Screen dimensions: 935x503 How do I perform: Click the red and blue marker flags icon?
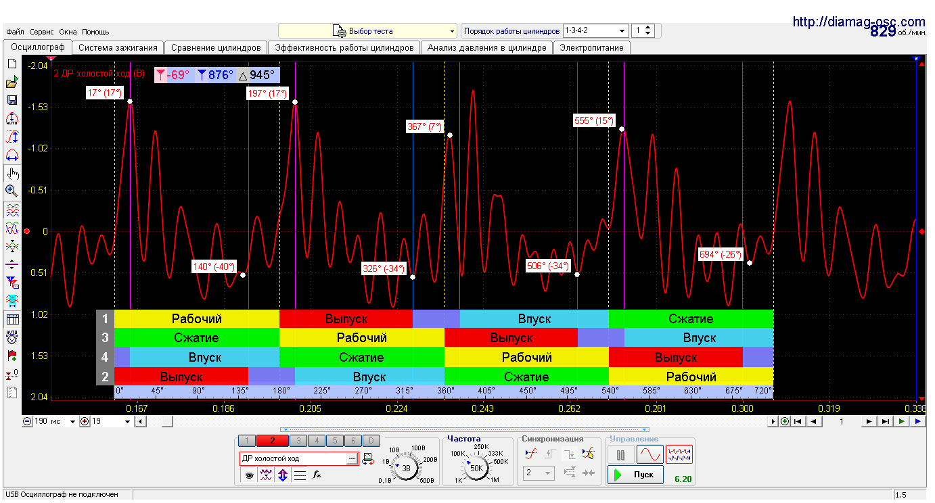click(12, 282)
